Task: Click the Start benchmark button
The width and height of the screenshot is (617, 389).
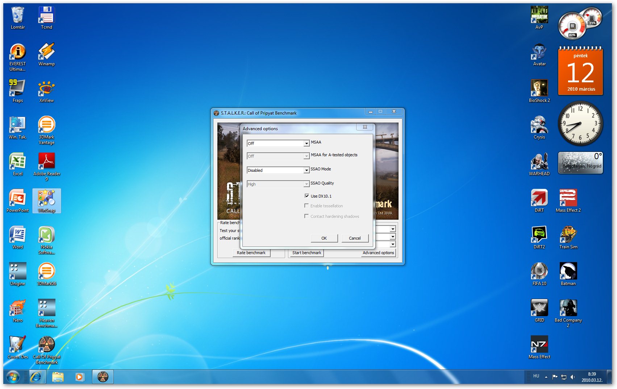Action: coord(307,253)
